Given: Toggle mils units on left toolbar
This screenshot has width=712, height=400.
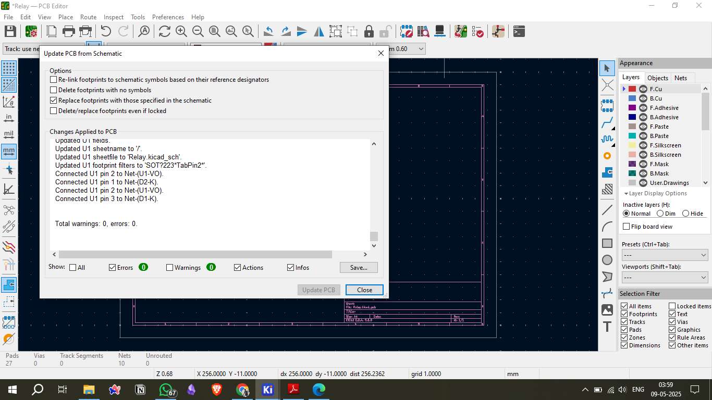Looking at the screenshot, I should click(9, 135).
